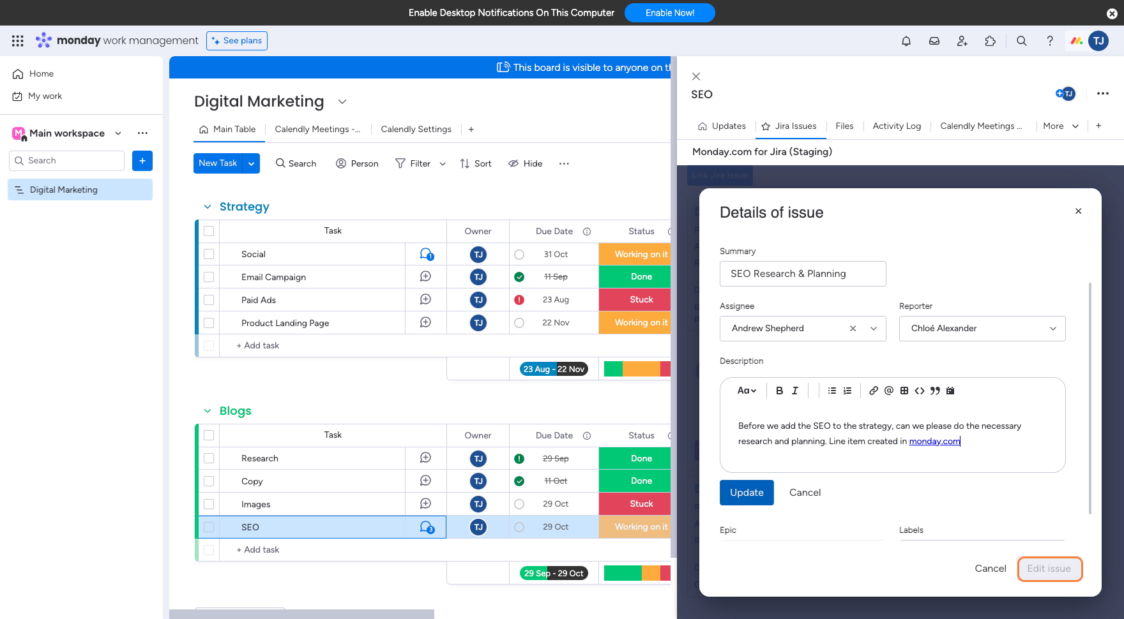The height and width of the screenshot is (619, 1124).
Task: Collapse the Strategy group
Action: (x=208, y=207)
